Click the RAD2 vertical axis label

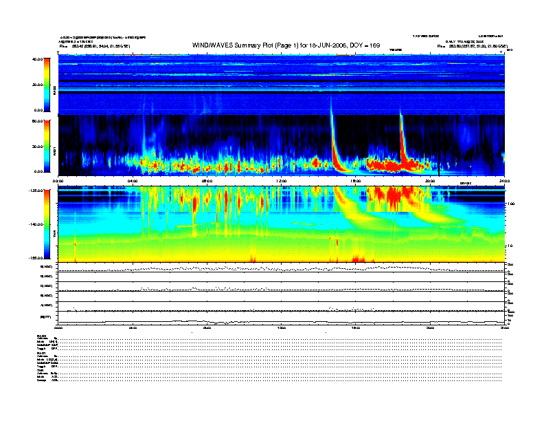click(x=54, y=90)
